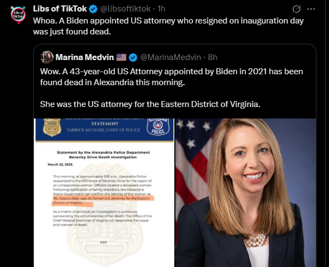Open the @libsoftiktok handle link
329x267 pixels.
tap(126, 9)
